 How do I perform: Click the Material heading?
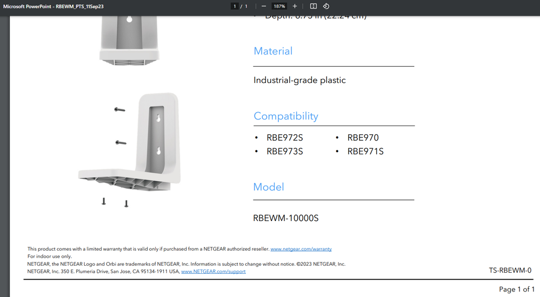273,51
